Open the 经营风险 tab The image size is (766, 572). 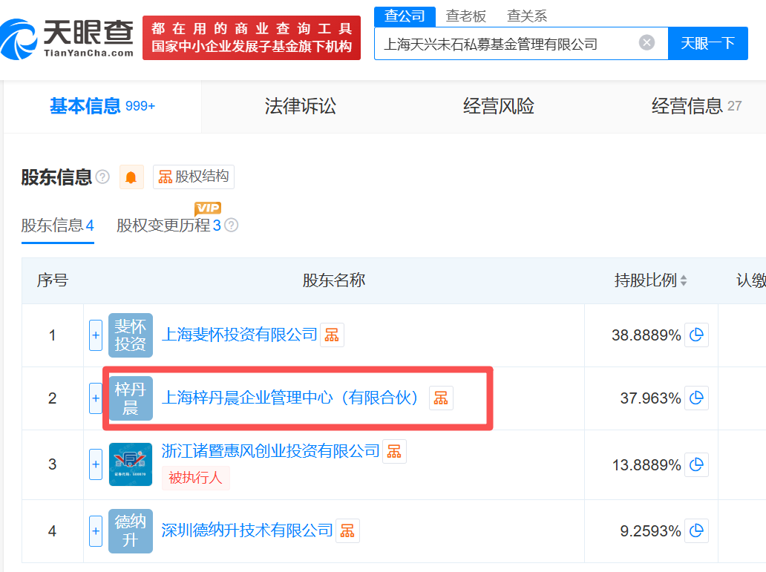498,106
